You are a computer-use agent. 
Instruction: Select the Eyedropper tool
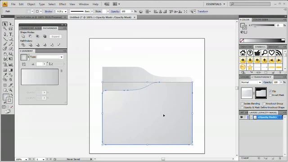coord(5,75)
